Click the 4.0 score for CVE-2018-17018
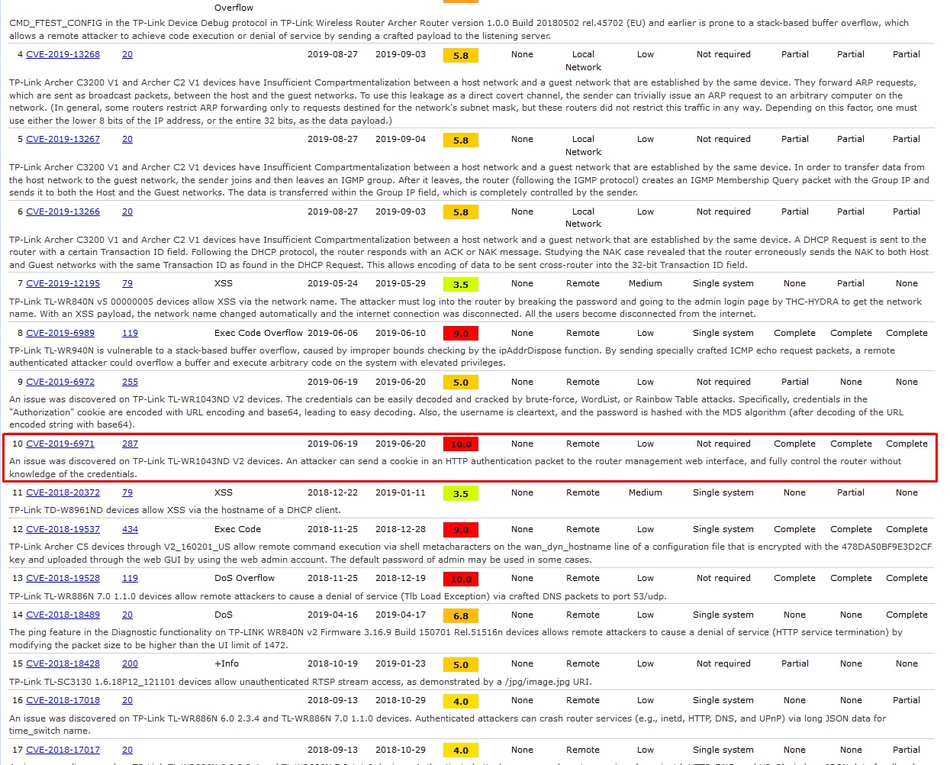 (x=461, y=701)
